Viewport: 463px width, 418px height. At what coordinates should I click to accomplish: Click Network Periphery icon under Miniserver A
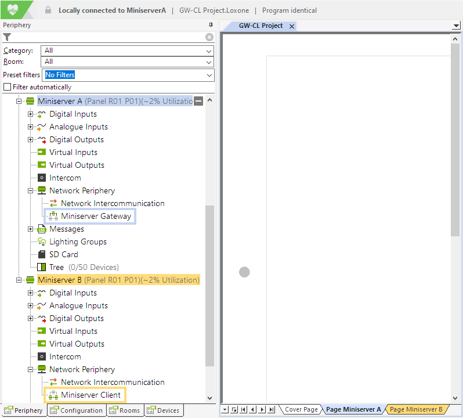pyautogui.click(x=42, y=190)
